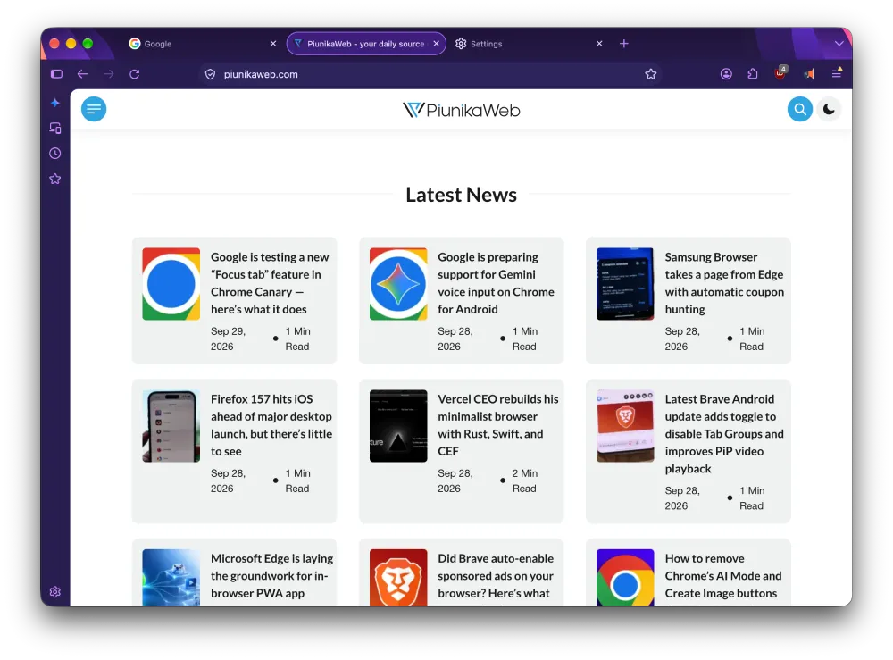Click the Firefox iOS phone thumbnail

coord(171,426)
